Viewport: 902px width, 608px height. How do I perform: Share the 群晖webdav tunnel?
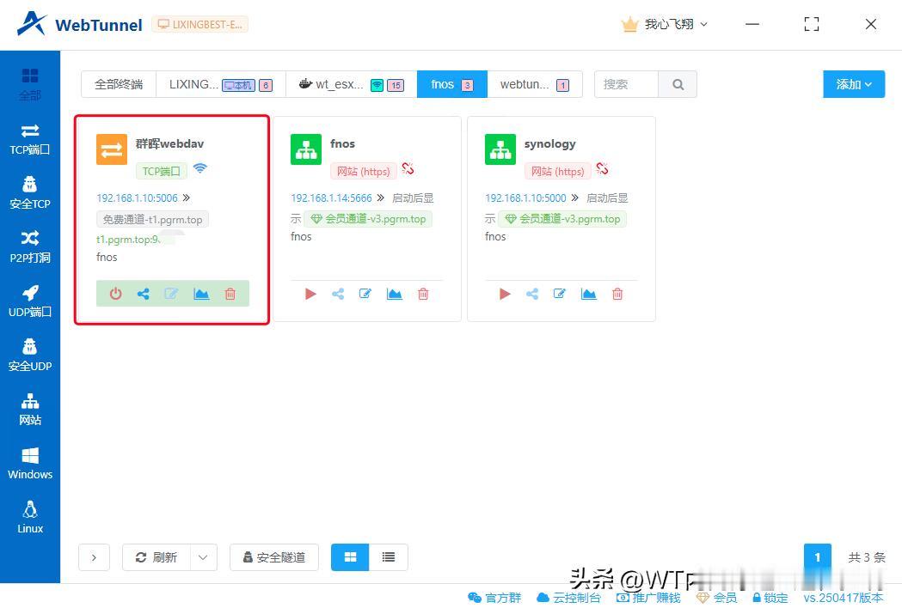[144, 294]
